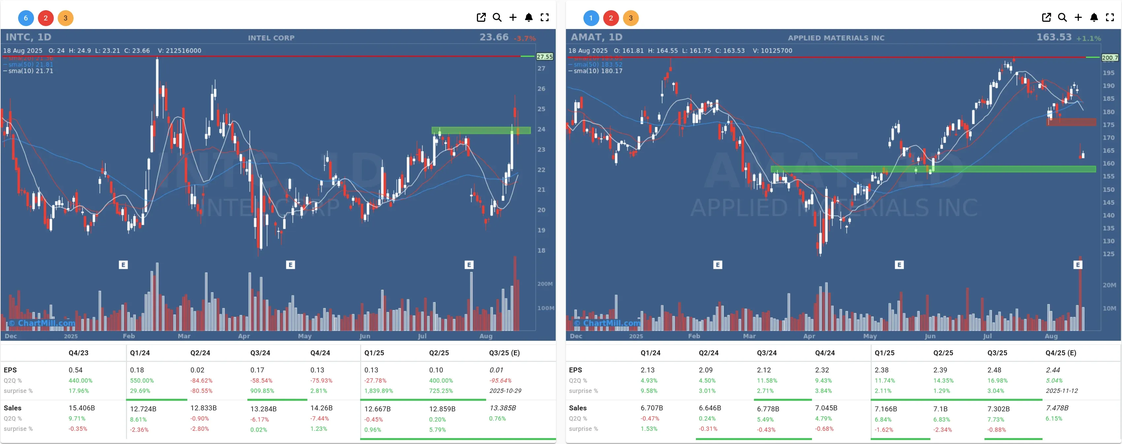This screenshot has width=1122, height=444.
Task: Click green support zone on INTC chart
Action: [481, 130]
